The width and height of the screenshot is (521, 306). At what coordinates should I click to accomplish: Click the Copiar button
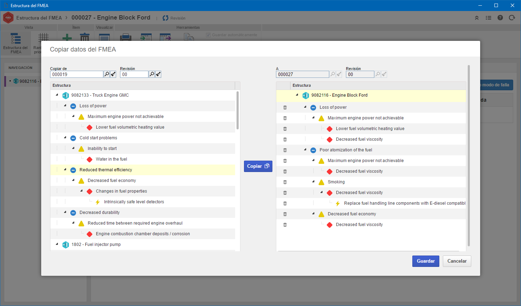coord(258,166)
